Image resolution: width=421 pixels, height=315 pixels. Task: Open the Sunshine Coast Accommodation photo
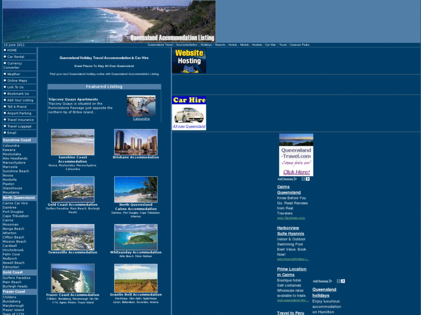(x=73, y=142)
